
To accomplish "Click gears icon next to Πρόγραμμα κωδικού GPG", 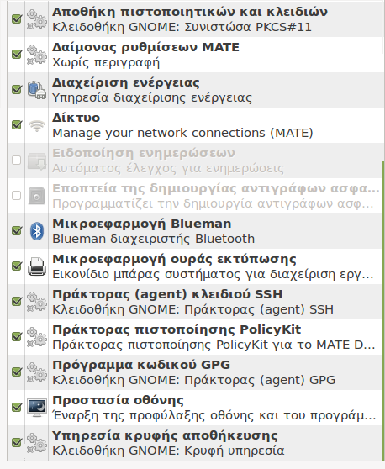I will [x=37, y=372].
